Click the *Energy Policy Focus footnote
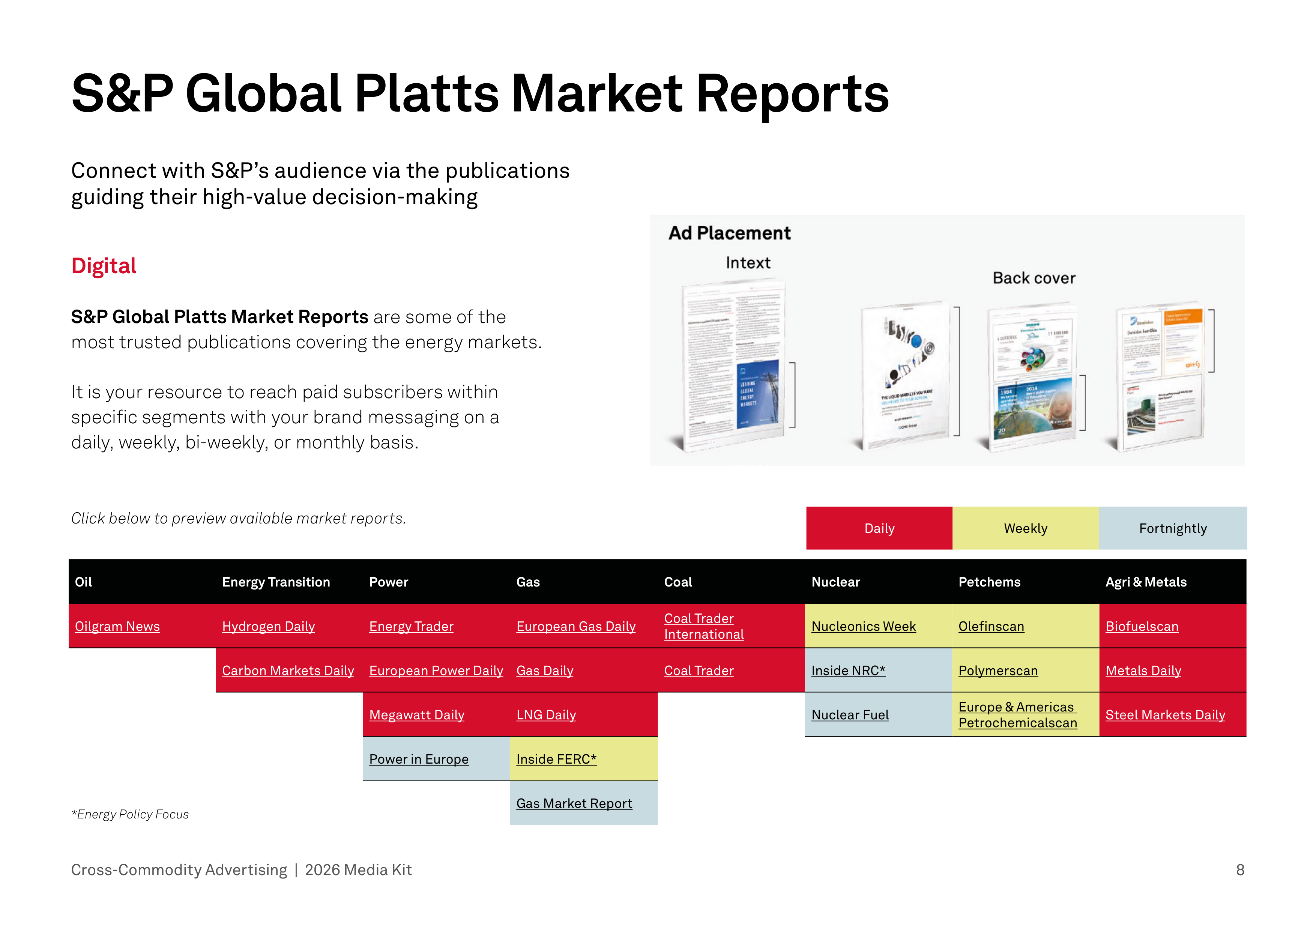The height and width of the screenshot is (931, 1316). (129, 814)
